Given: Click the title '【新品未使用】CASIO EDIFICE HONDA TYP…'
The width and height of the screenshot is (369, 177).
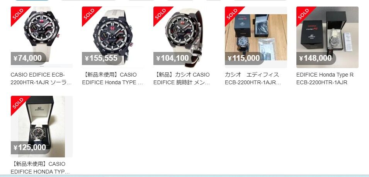Looking at the screenshot, I should 40,168.
